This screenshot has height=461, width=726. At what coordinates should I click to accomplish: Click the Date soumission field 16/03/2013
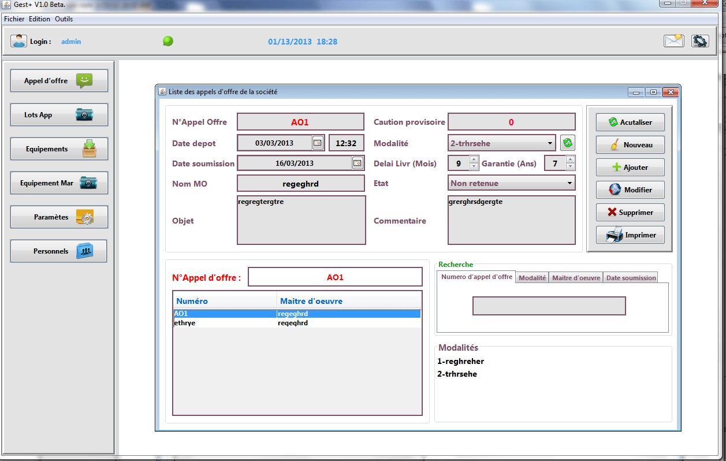[295, 163]
